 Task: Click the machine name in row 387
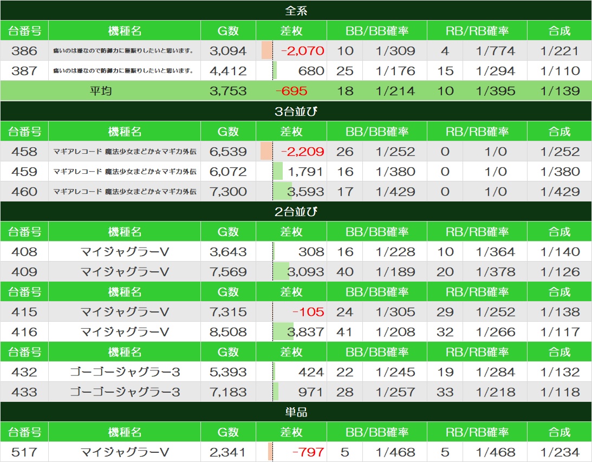123,70
